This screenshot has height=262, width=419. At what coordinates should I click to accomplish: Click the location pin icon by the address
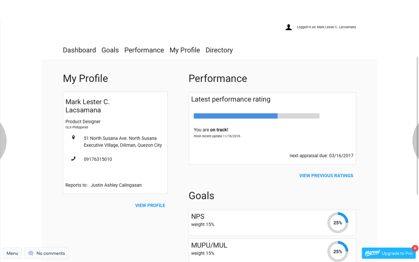(x=73, y=138)
